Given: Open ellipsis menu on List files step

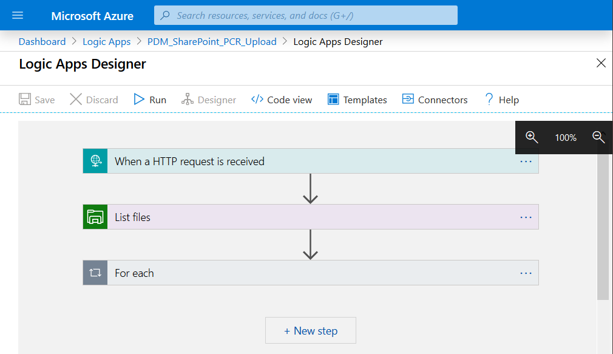Looking at the screenshot, I should 526,217.
